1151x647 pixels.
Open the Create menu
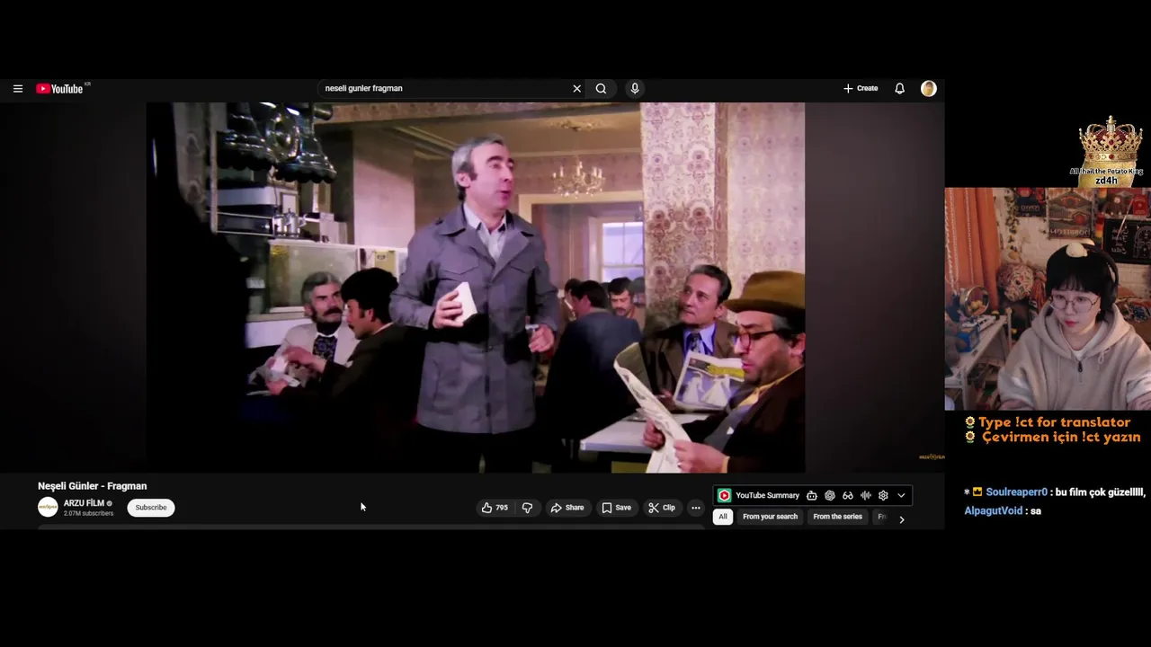point(861,88)
